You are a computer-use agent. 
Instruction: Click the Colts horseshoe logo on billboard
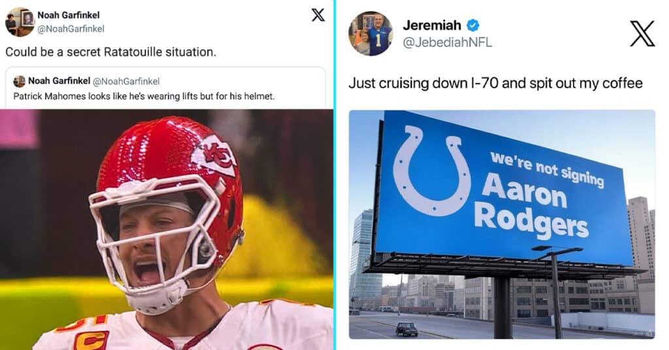(x=431, y=170)
